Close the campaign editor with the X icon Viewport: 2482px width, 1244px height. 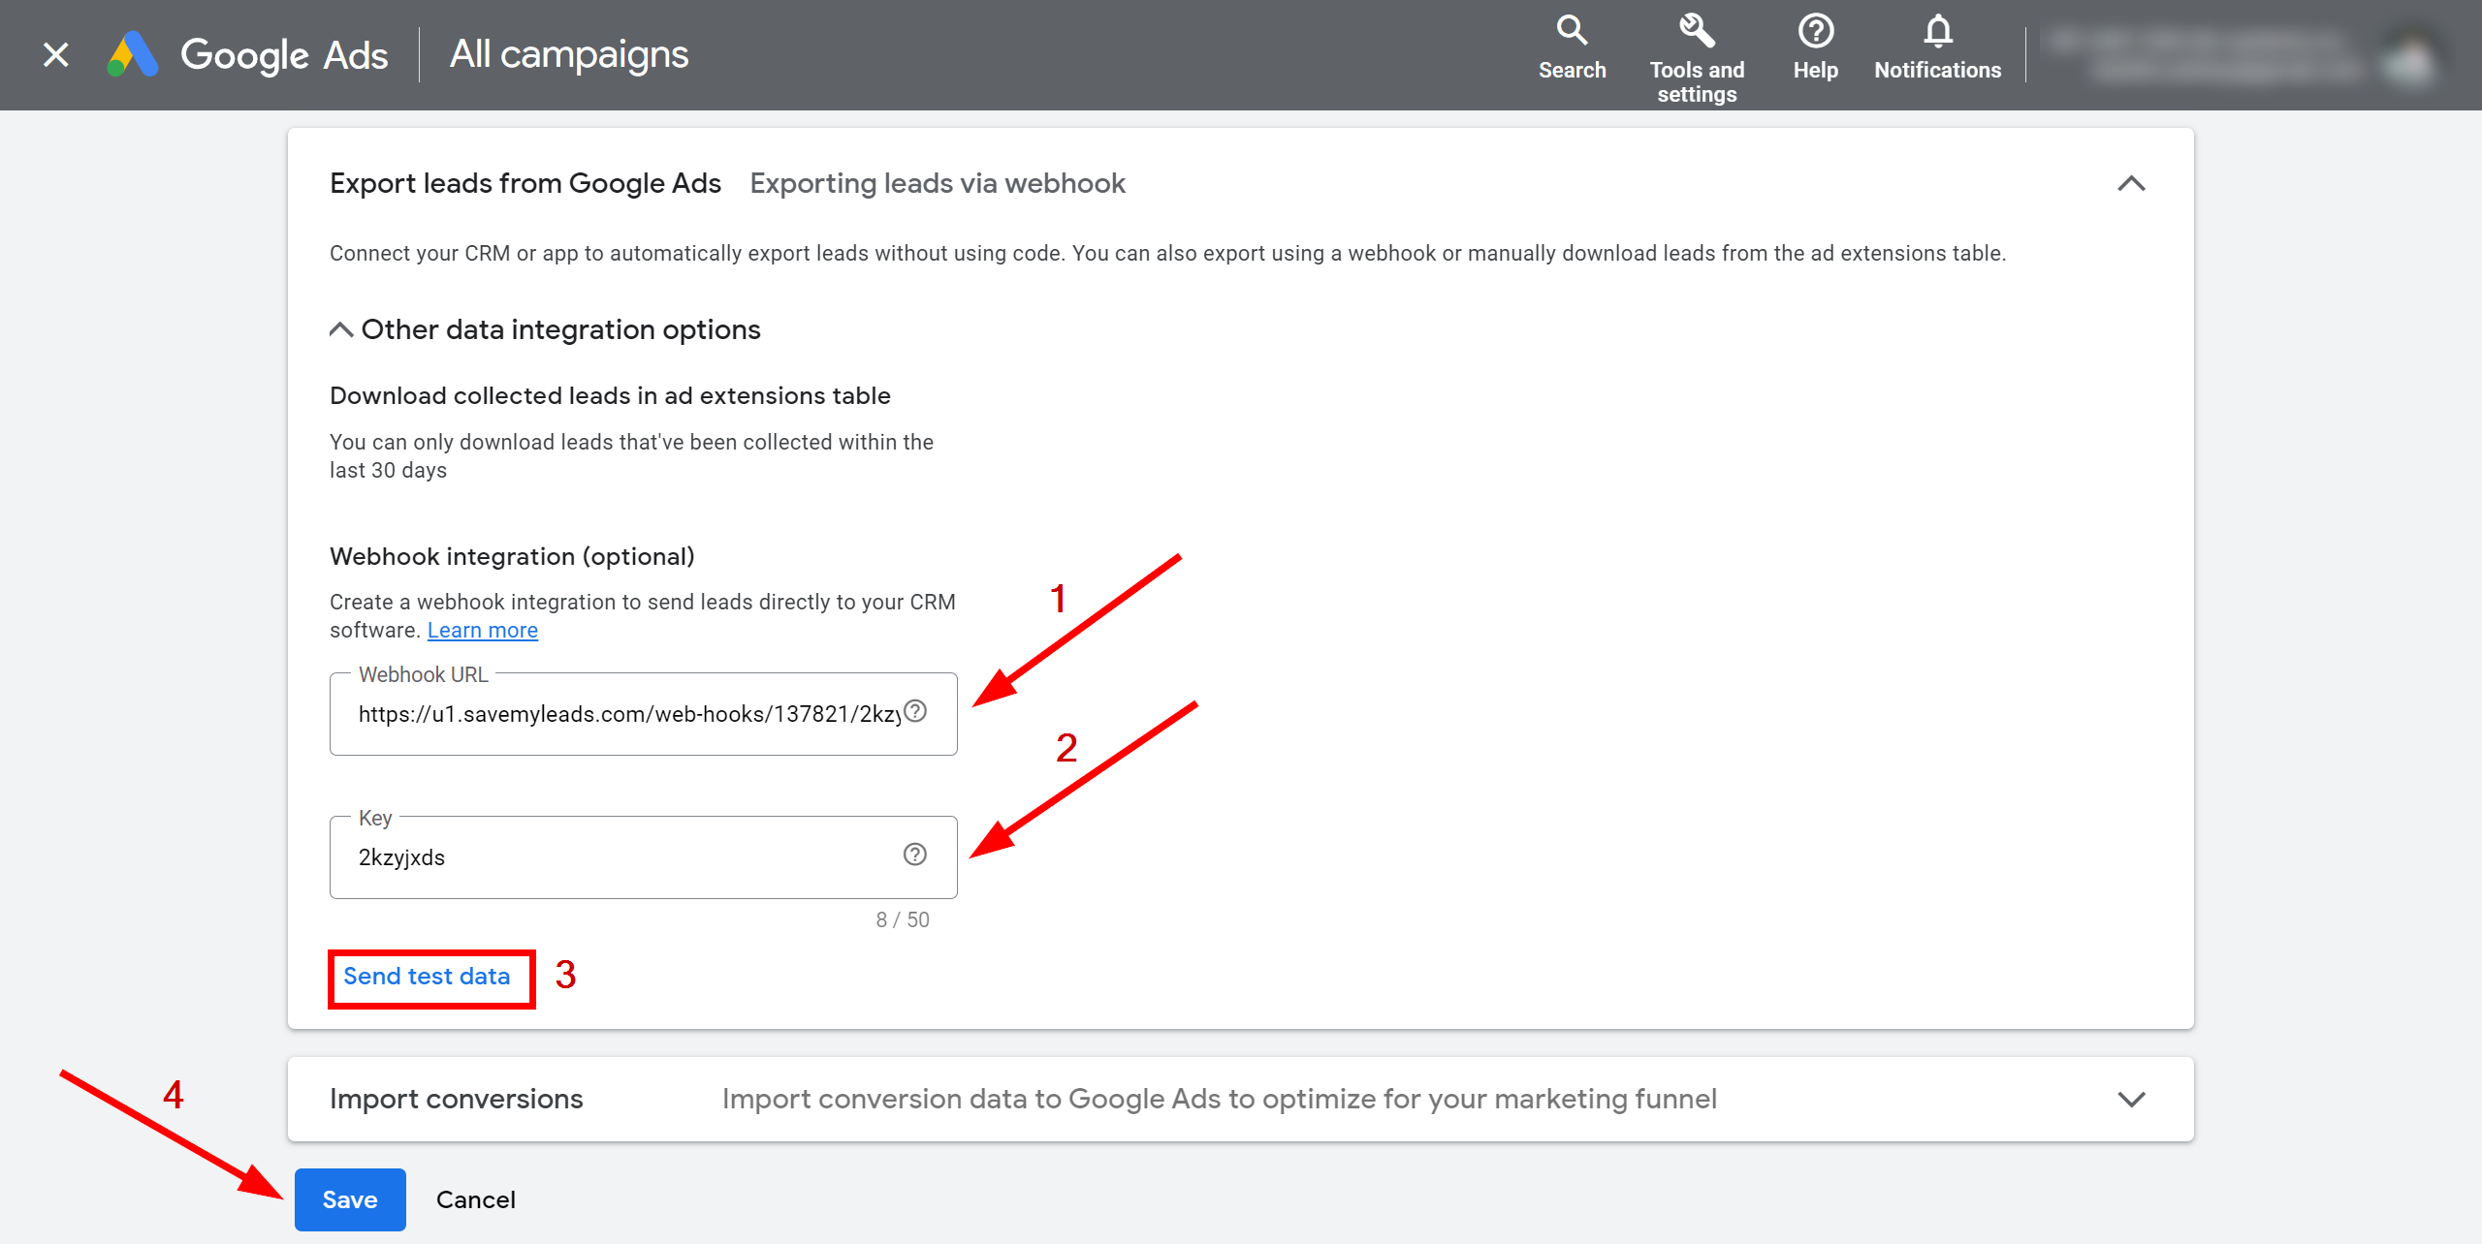coord(56,54)
